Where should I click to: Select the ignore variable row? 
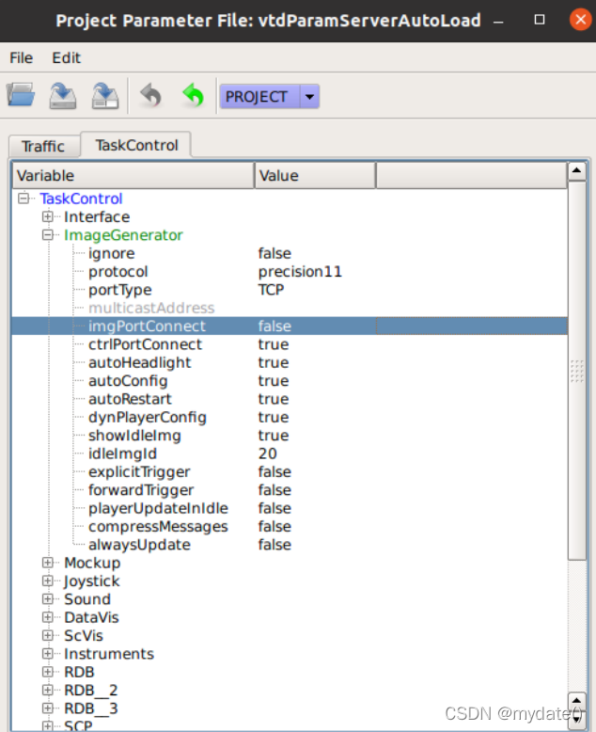point(112,253)
